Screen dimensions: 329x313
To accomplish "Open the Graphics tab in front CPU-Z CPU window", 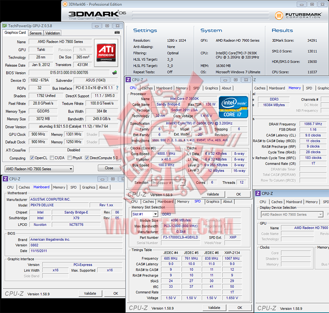I will [212, 88].
